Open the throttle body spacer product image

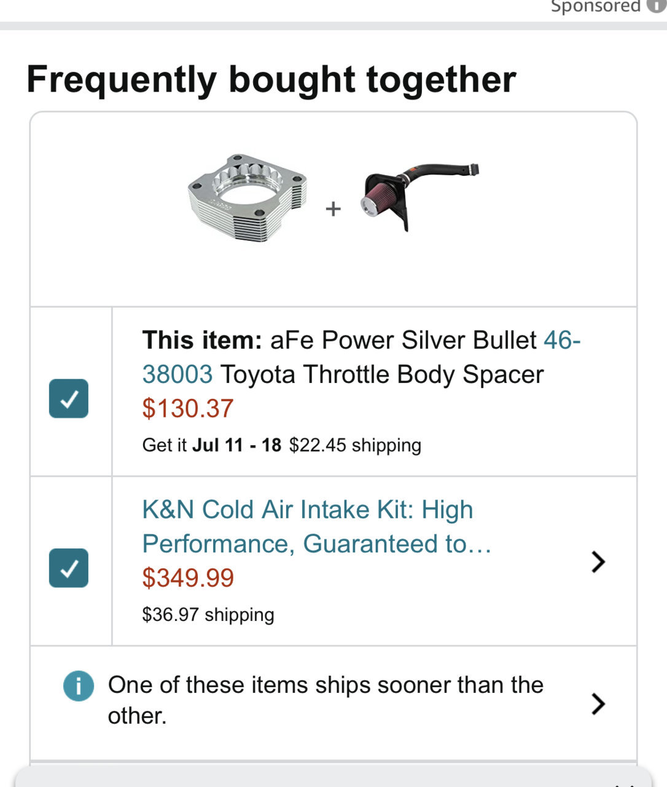[x=247, y=197]
